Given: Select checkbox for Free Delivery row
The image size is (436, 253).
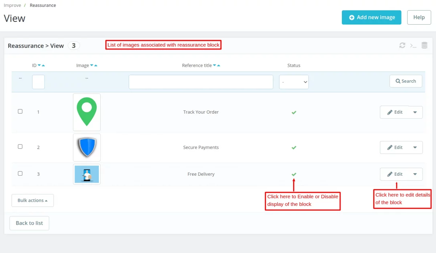Looking at the screenshot, I should tap(20, 174).
